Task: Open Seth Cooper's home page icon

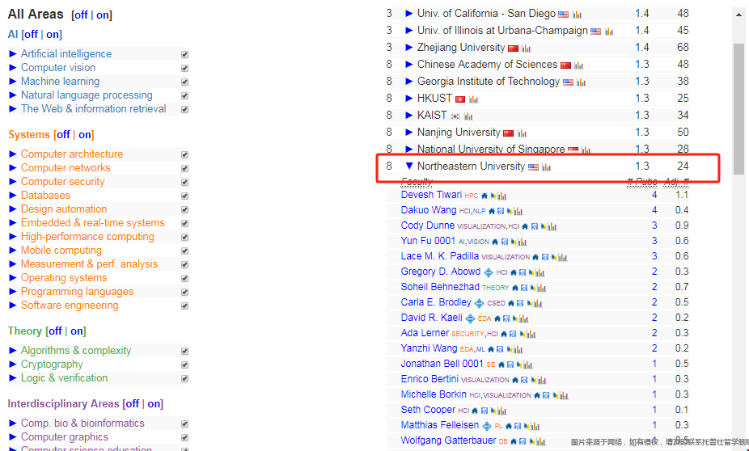Action: [475, 411]
